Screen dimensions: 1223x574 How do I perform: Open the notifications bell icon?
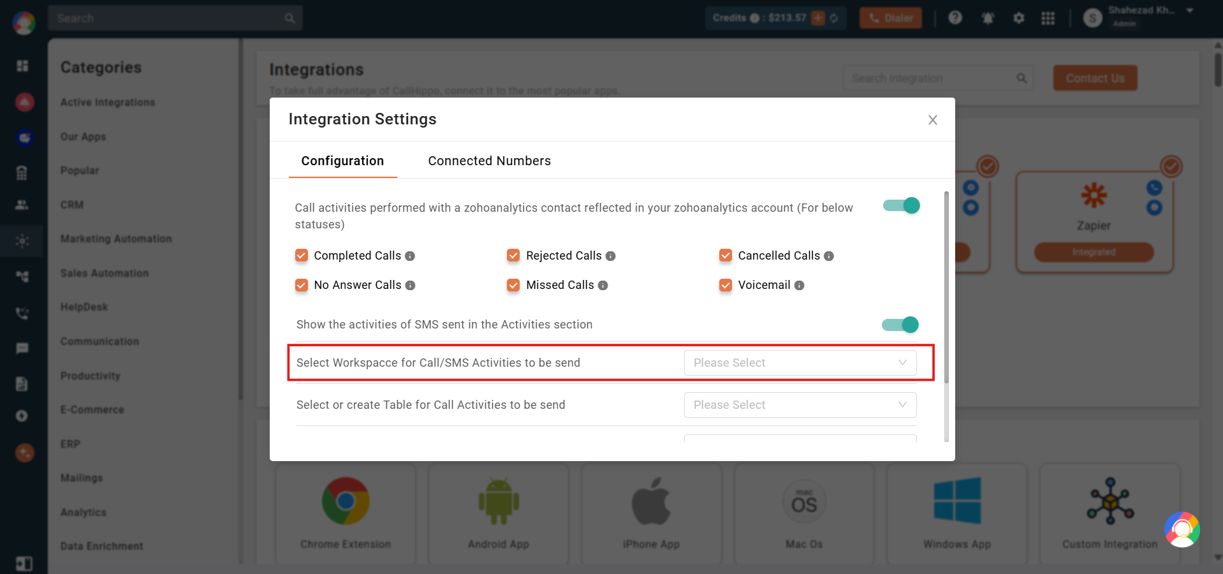click(x=988, y=18)
